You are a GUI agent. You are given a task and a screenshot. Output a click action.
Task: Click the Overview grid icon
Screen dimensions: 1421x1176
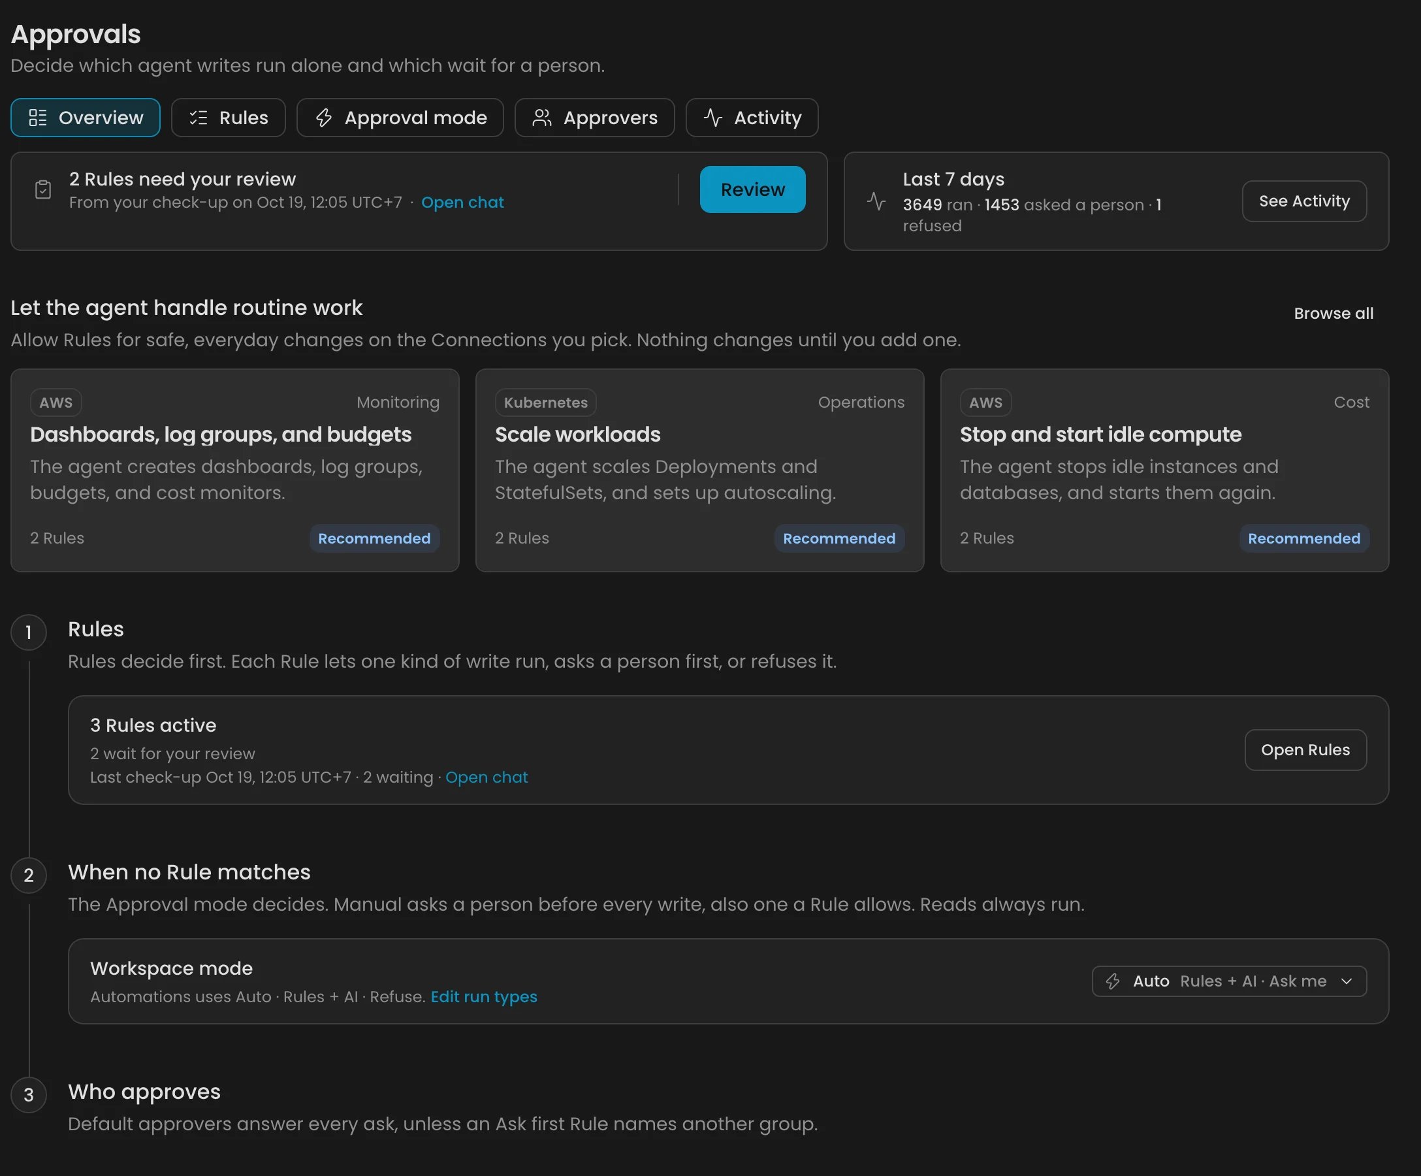point(38,118)
